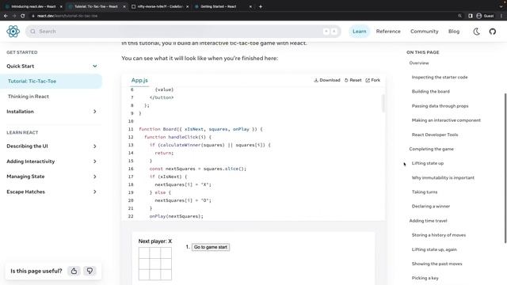
Task: Click the center tic-tac-toe square
Action: 155,264
